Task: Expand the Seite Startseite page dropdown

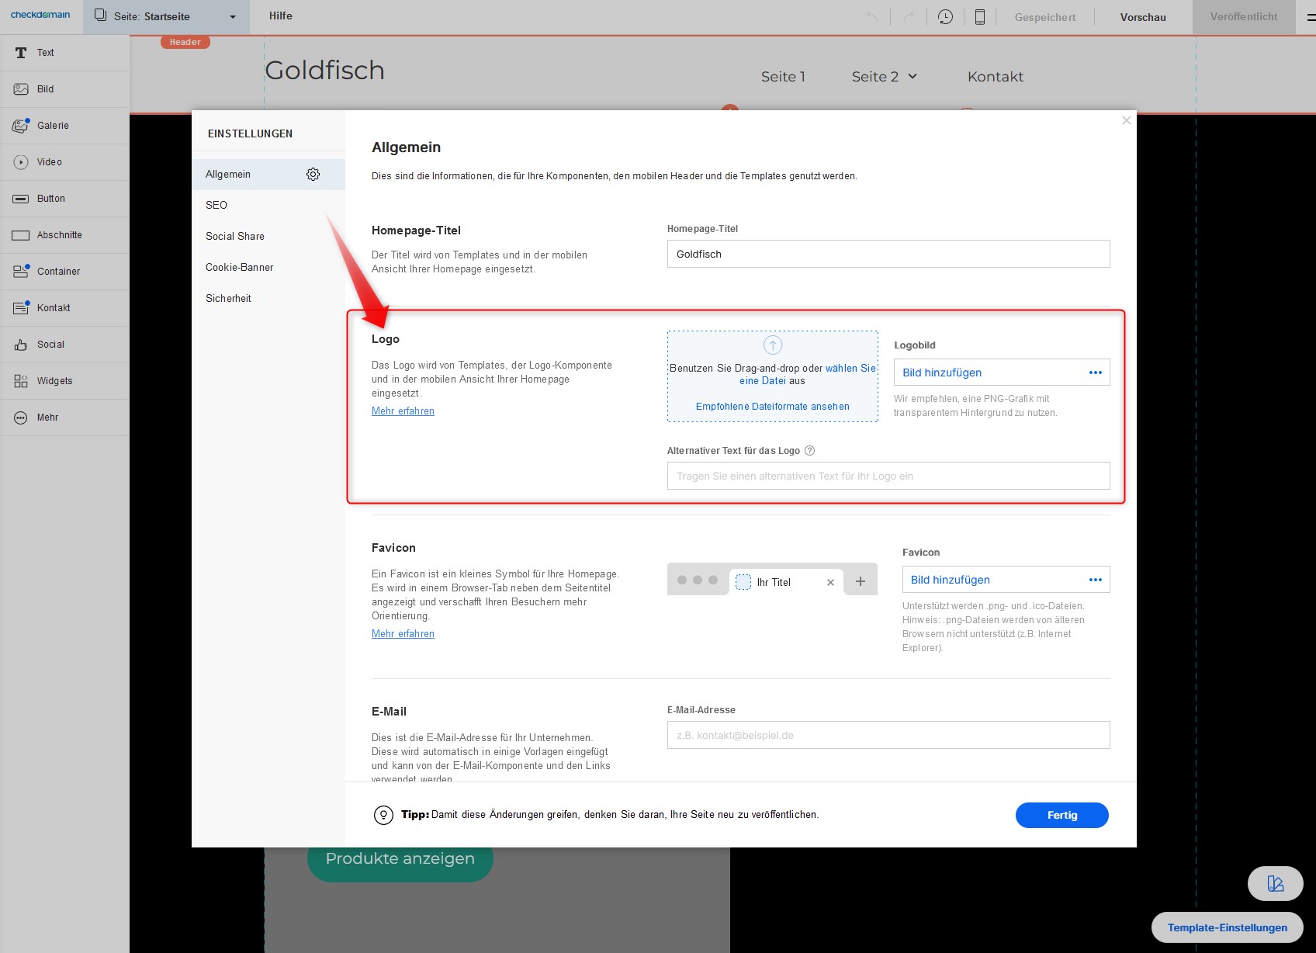Action: pyautogui.click(x=232, y=17)
